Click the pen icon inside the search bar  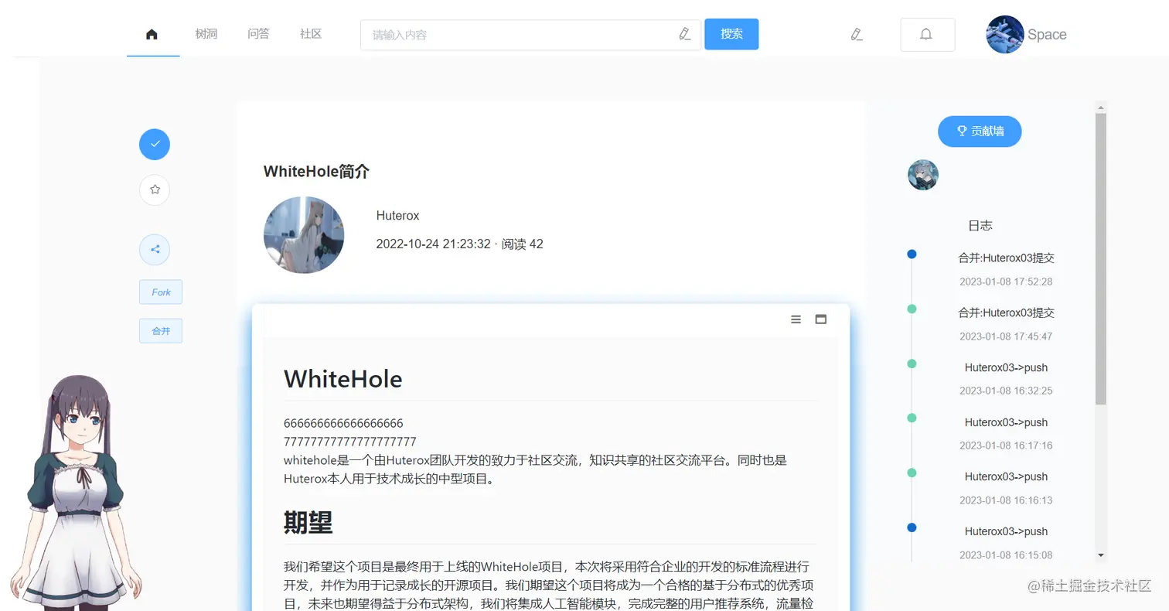tap(683, 34)
